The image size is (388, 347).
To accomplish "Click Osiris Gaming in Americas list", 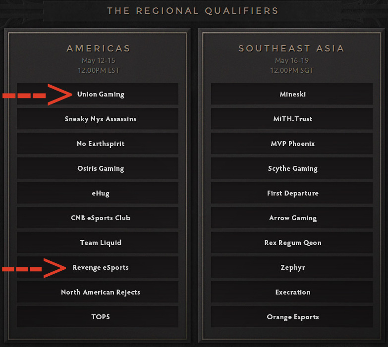I will pyautogui.click(x=101, y=168).
